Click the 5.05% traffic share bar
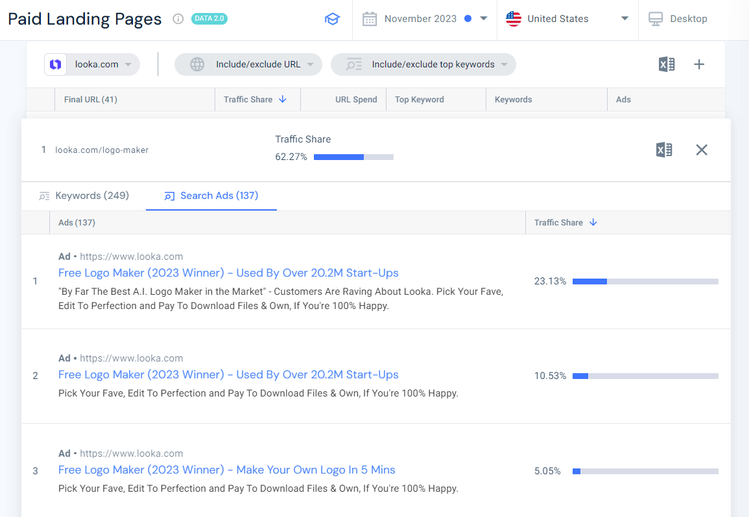This screenshot has height=517, width=749. pos(645,471)
